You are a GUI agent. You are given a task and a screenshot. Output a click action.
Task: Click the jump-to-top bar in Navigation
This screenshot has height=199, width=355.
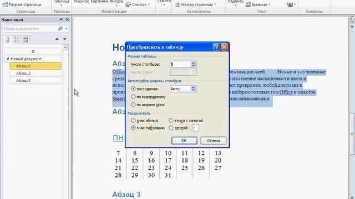(x=33, y=51)
